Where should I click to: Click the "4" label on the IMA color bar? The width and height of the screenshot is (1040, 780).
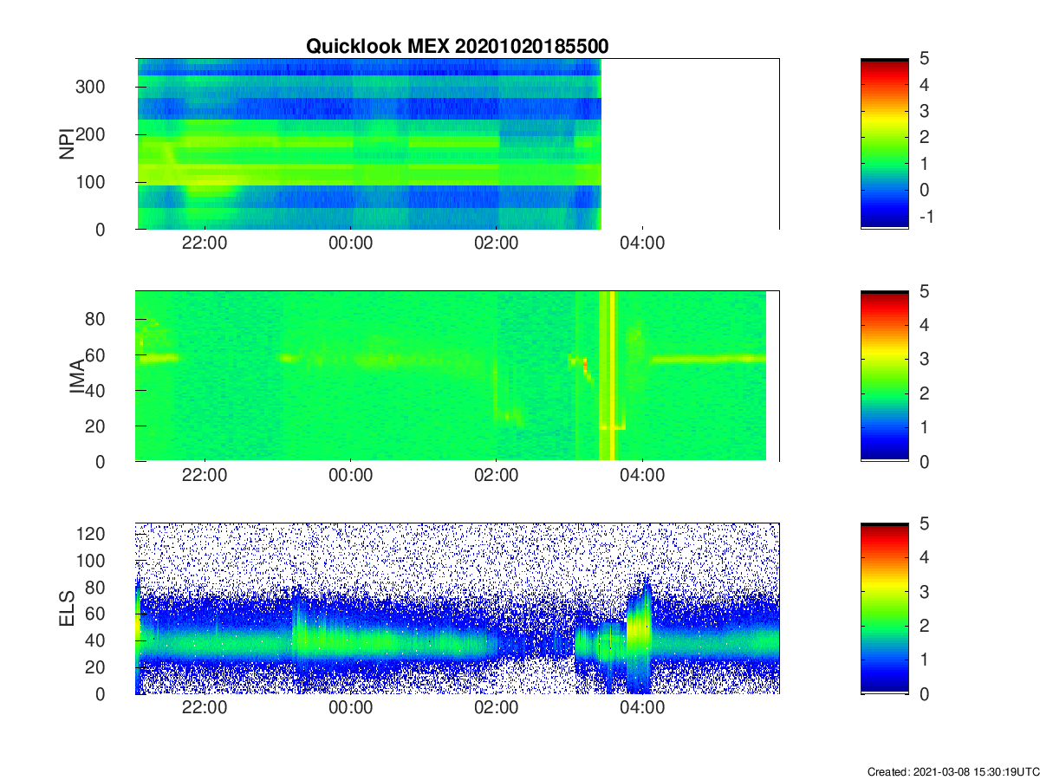(924, 325)
